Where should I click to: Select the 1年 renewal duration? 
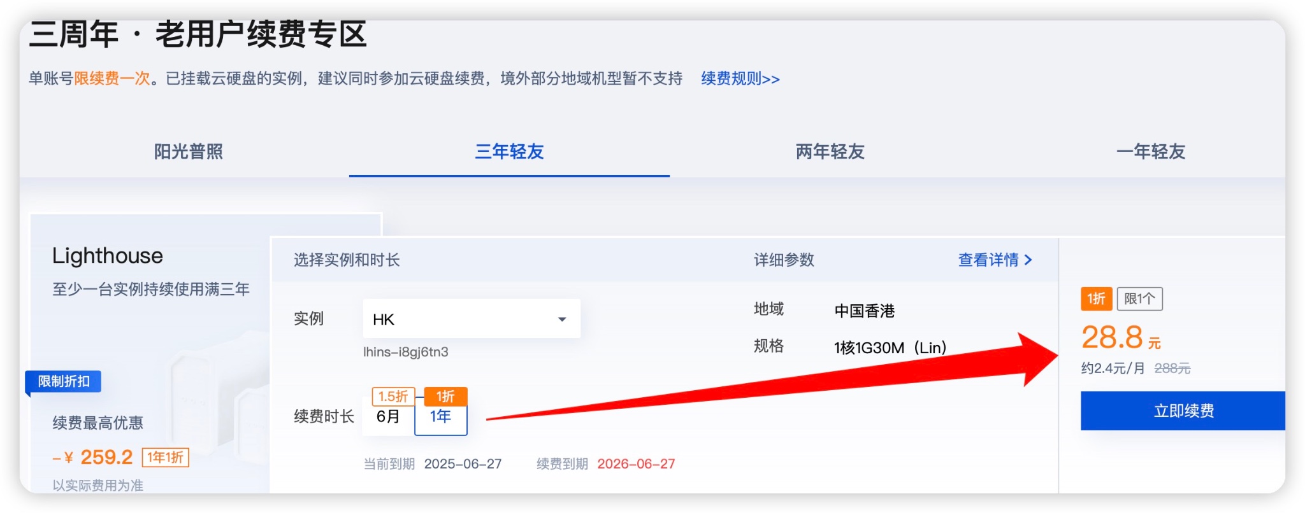coord(440,417)
